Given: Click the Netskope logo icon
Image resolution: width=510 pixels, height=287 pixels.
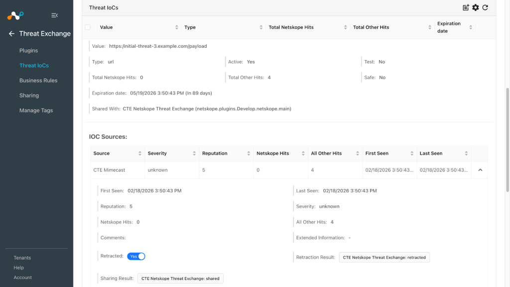Looking at the screenshot, I should (x=15, y=15).
